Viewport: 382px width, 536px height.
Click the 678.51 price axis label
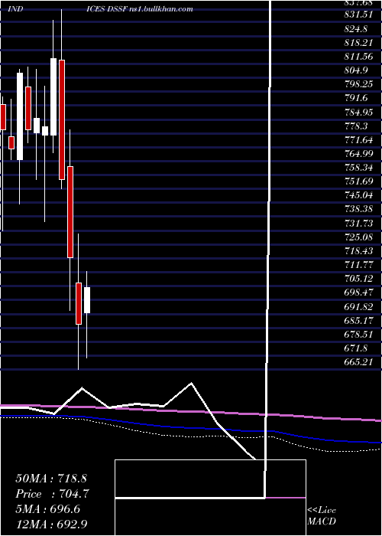pos(359,334)
